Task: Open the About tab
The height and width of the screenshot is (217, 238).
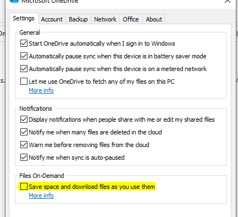Action: [154, 19]
